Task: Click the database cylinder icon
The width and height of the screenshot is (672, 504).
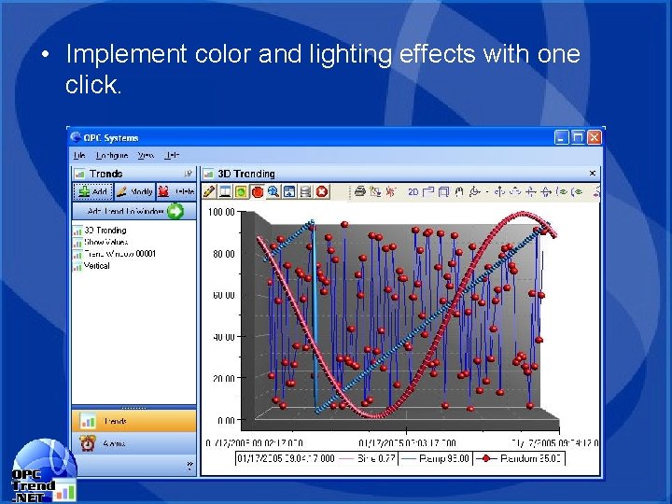Action: (305, 191)
